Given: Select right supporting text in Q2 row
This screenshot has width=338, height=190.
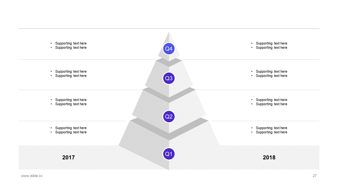Looking at the screenshot, I should coord(269,102).
